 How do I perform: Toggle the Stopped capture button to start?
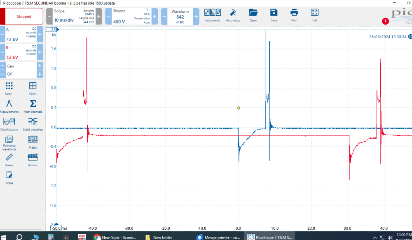click(24, 17)
